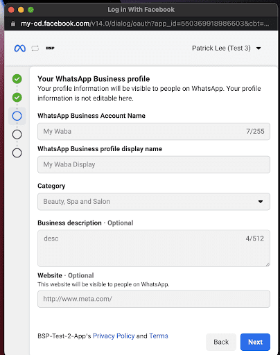Click the fourth step empty circle
Image resolution: width=280 pixels, height=355 pixels.
tap(17, 135)
